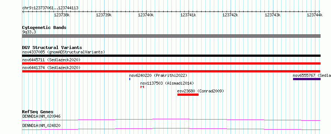This screenshot has width=331, height=134.
Task: Select the nsv6445711 red variant bar
Action: tap(171, 63)
